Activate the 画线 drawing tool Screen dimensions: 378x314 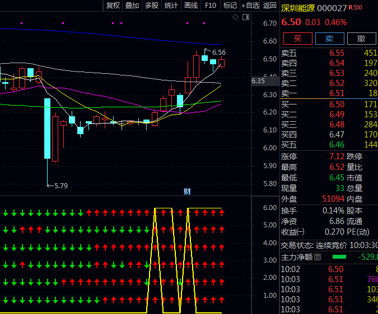pos(191,6)
